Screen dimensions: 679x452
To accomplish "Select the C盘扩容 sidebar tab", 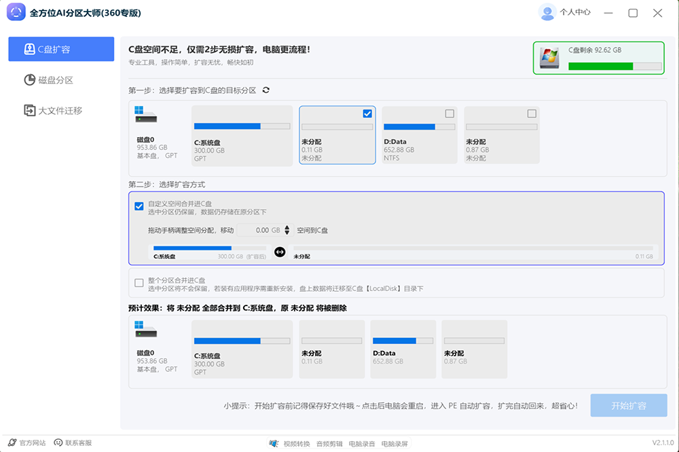I will click(61, 50).
